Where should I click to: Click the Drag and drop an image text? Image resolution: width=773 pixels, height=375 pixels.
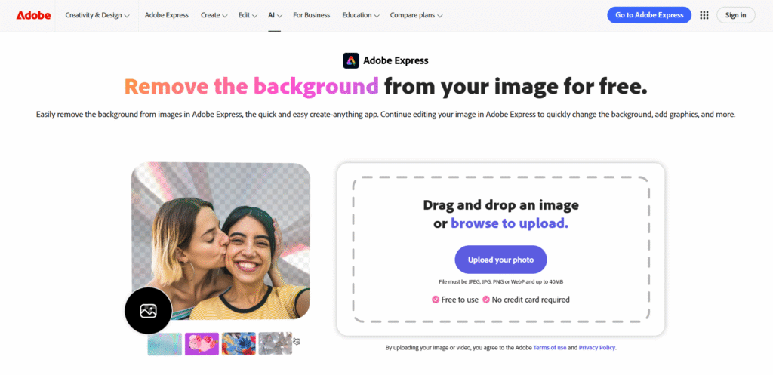[x=501, y=205]
